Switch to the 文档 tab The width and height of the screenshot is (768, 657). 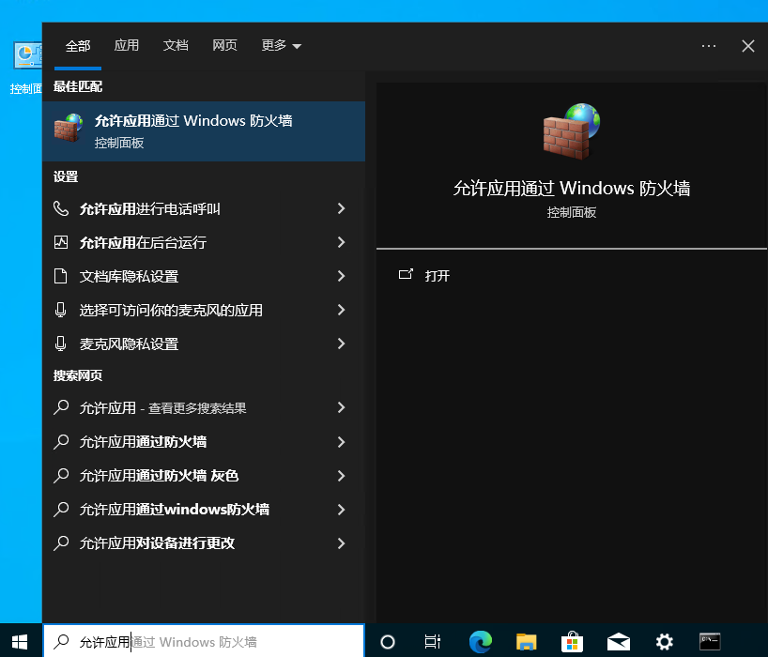[x=176, y=45]
